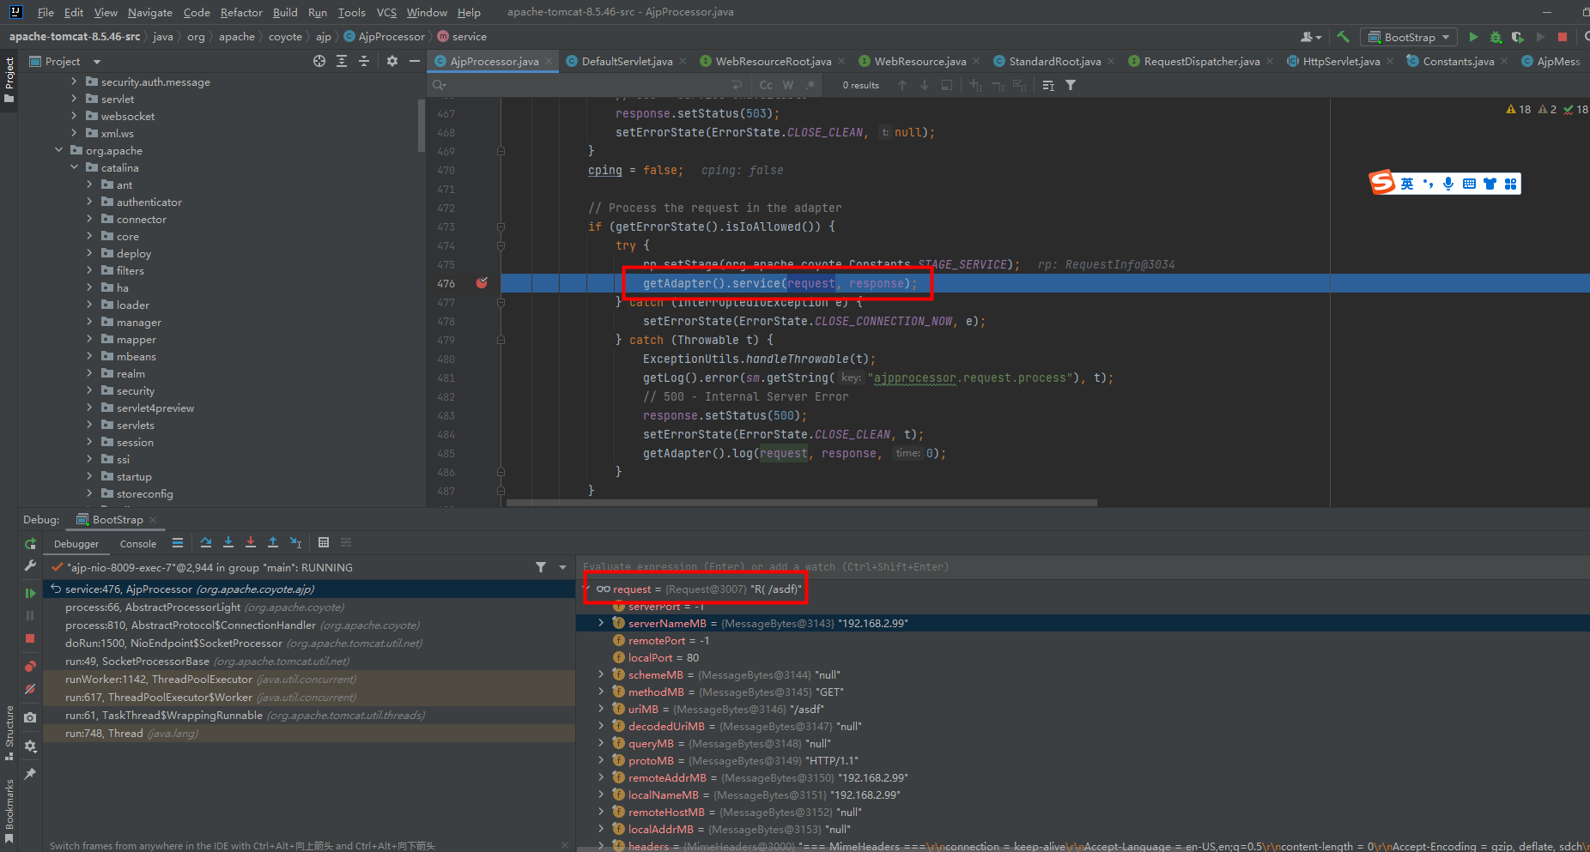Stop the running process in top toolbar
The height and width of the screenshot is (852, 1590).
[x=1563, y=37]
